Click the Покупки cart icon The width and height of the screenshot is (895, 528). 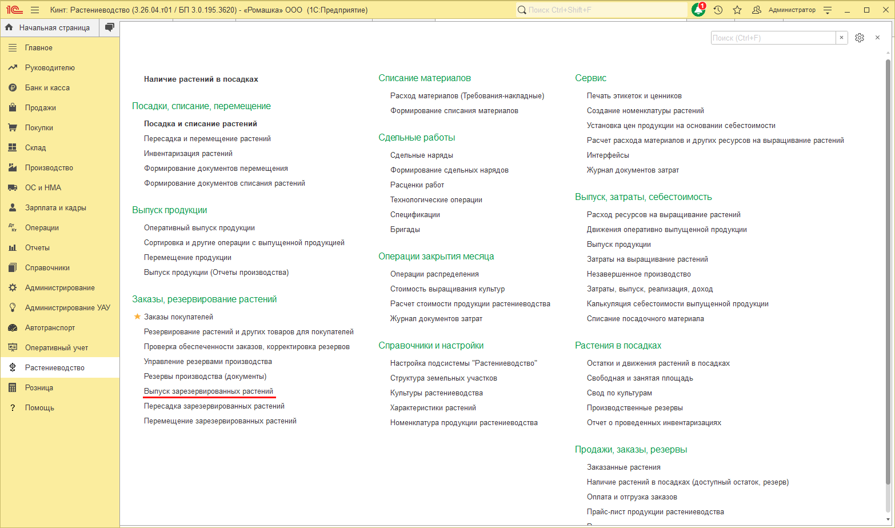pos(13,128)
